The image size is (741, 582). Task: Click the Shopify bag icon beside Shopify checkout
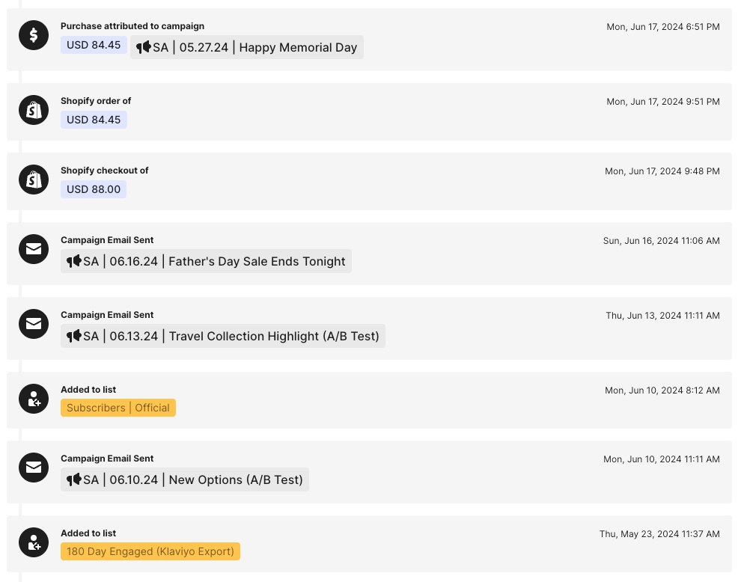[x=34, y=180]
